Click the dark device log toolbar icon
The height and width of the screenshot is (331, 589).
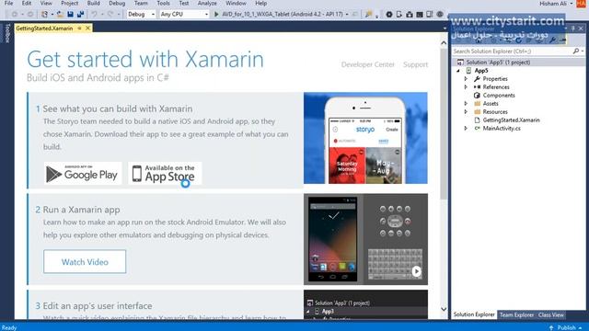420,15
